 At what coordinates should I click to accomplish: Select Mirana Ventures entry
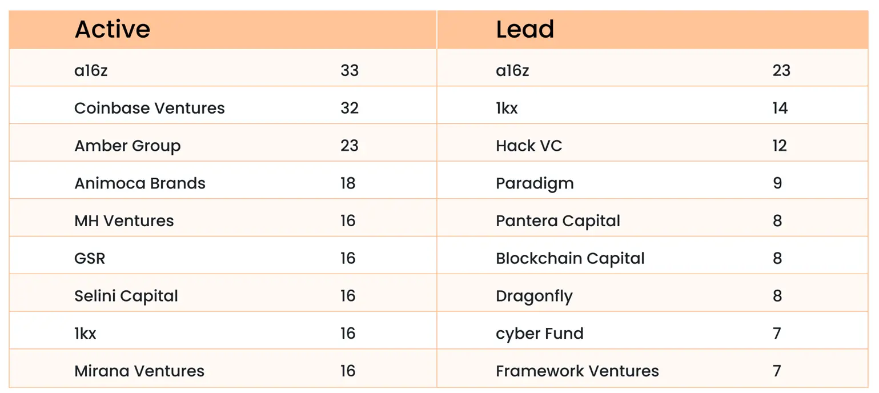[x=139, y=371]
